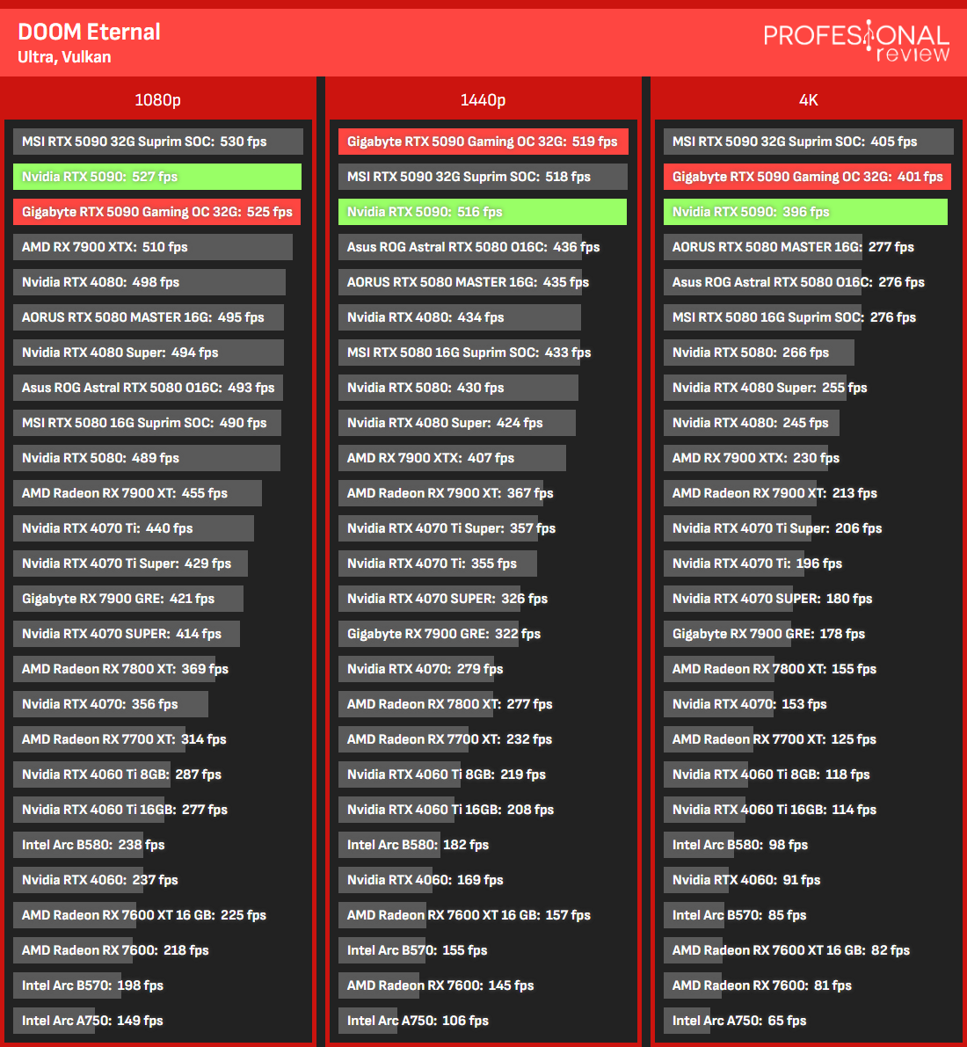Click Nvidia RTX 5080 266 fps bar

[x=760, y=353]
